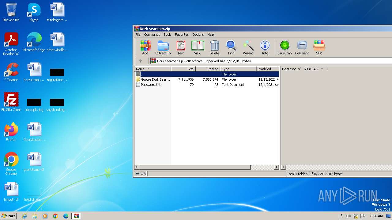Click the View file icon
The width and height of the screenshot is (392, 220).
(198, 48)
